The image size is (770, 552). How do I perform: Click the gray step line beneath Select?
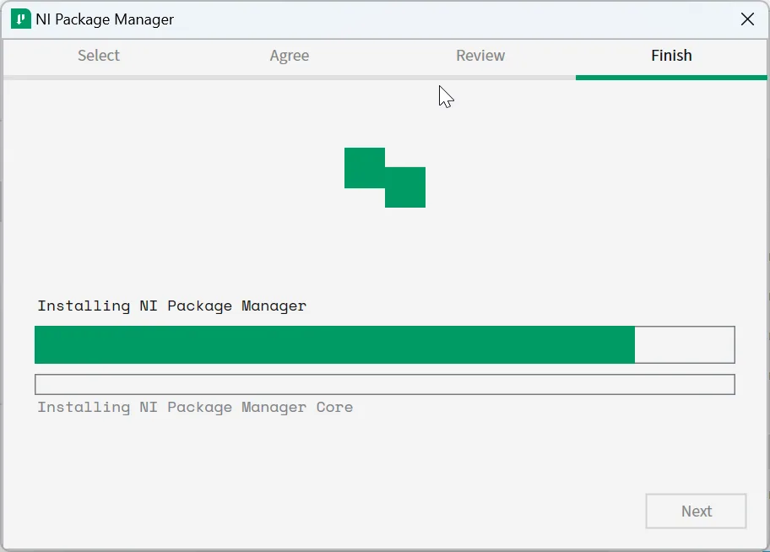(x=99, y=78)
